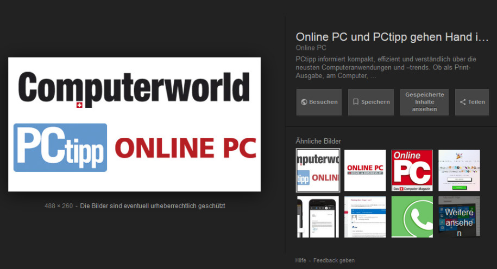
Task: Select the smartphone document thumbnail
Action: pos(318,217)
